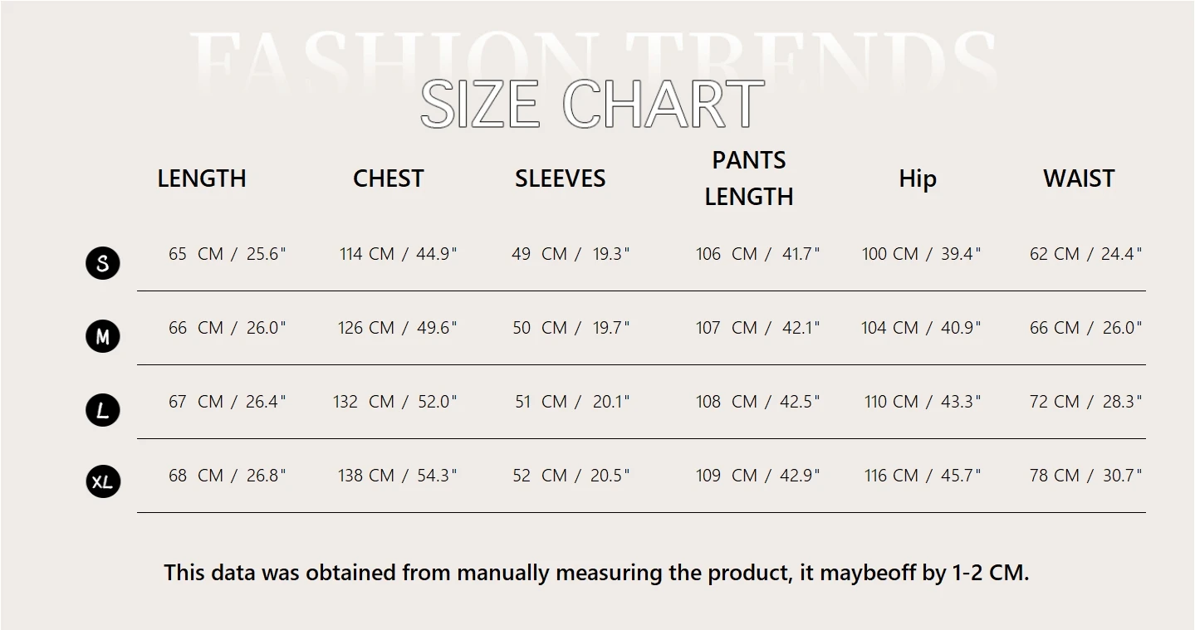Click the WAIST column header
Image resolution: width=1195 pixels, height=630 pixels.
coord(1078,178)
